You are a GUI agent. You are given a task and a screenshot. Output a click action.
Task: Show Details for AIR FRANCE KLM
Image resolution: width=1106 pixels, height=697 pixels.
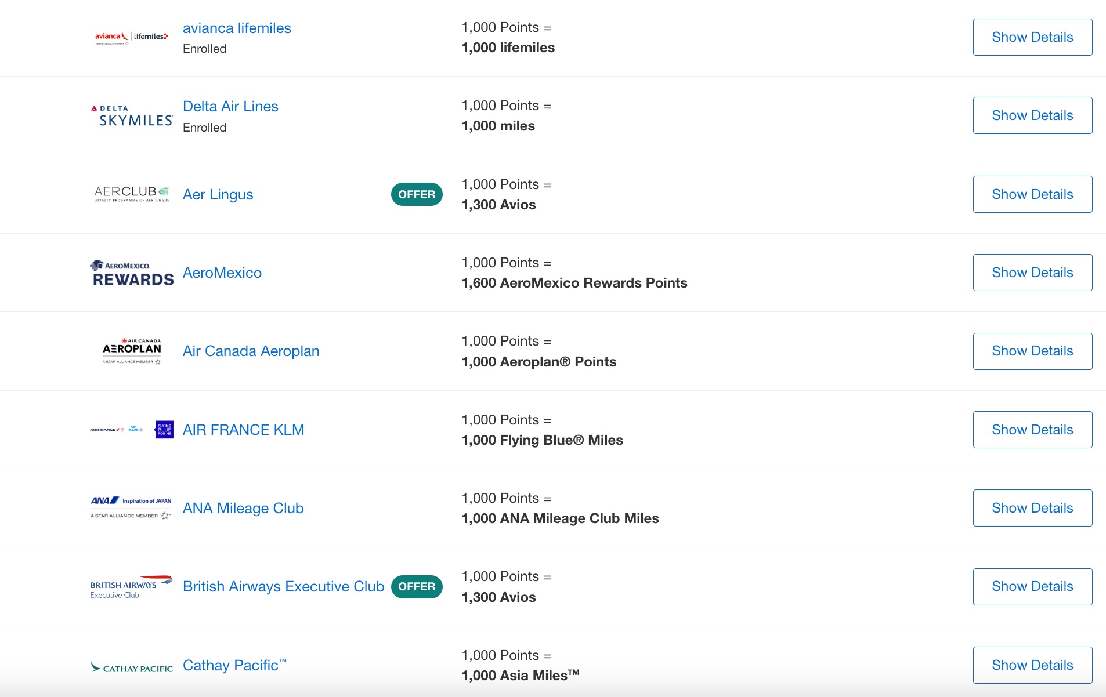pos(1032,429)
